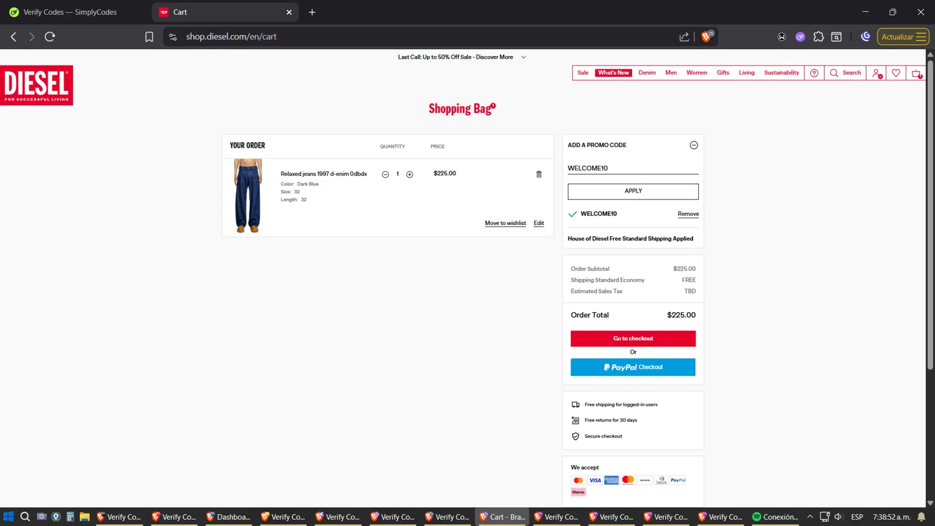
Task: Click the Brave Shields icon
Action: point(707,37)
